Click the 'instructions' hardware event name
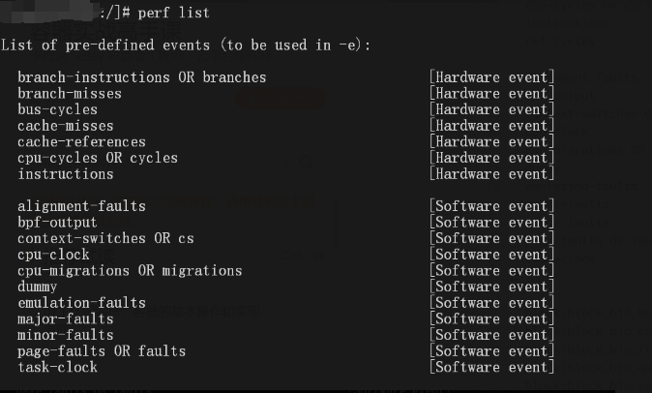The height and width of the screenshot is (393, 652). (x=65, y=174)
